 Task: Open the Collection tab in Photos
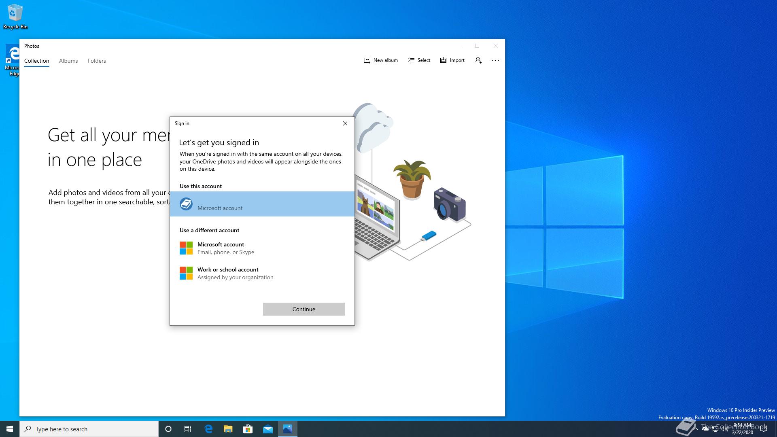36,61
